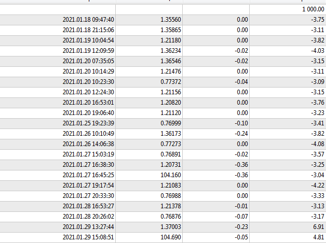Click the price 1.20731
The height and width of the screenshot is (243, 326).
(171, 165)
